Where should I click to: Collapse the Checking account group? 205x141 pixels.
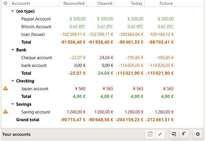(x=13, y=81)
